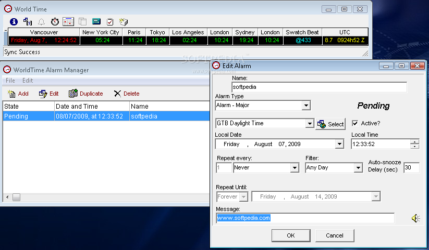Open Edit menu in Alarm Manager
The image size is (429, 250).
pyautogui.click(x=28, y=81)
